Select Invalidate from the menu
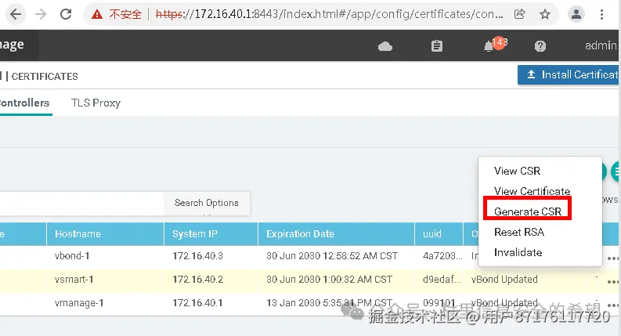This screenshot has width=621, height=336. (x=518, y=252)
